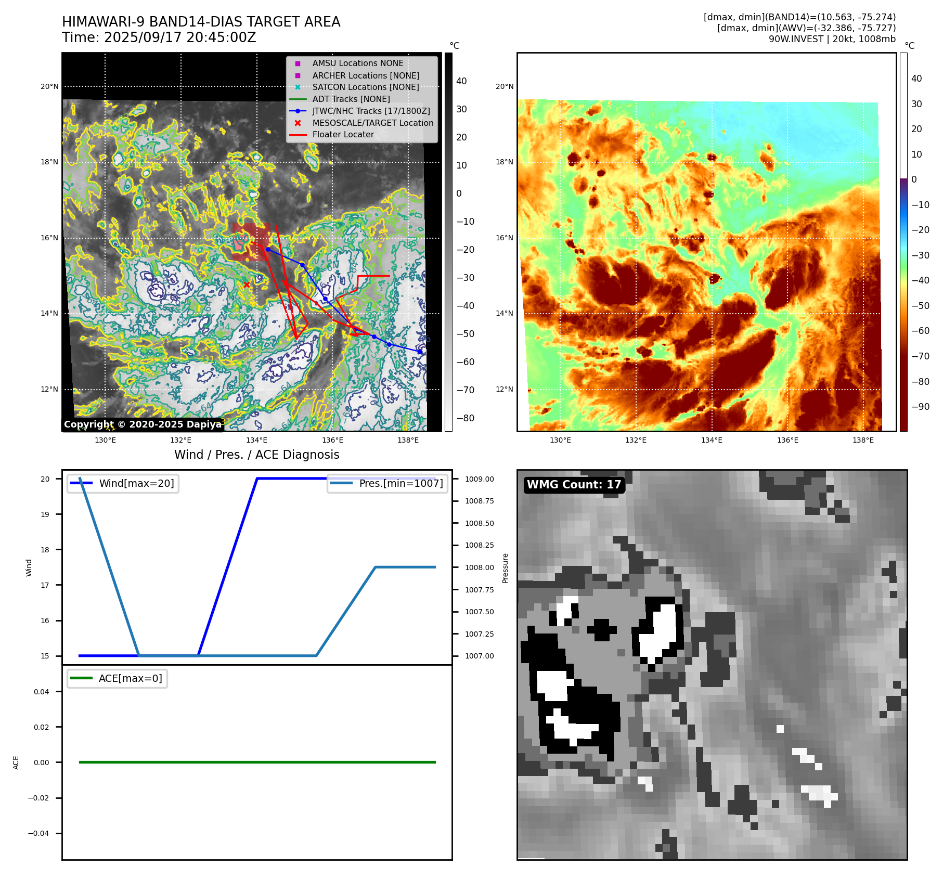The image size is (943, 879).
Task: Click the Wind / Pres. / ACE Diagnosis title
Action: pos(257,455)
